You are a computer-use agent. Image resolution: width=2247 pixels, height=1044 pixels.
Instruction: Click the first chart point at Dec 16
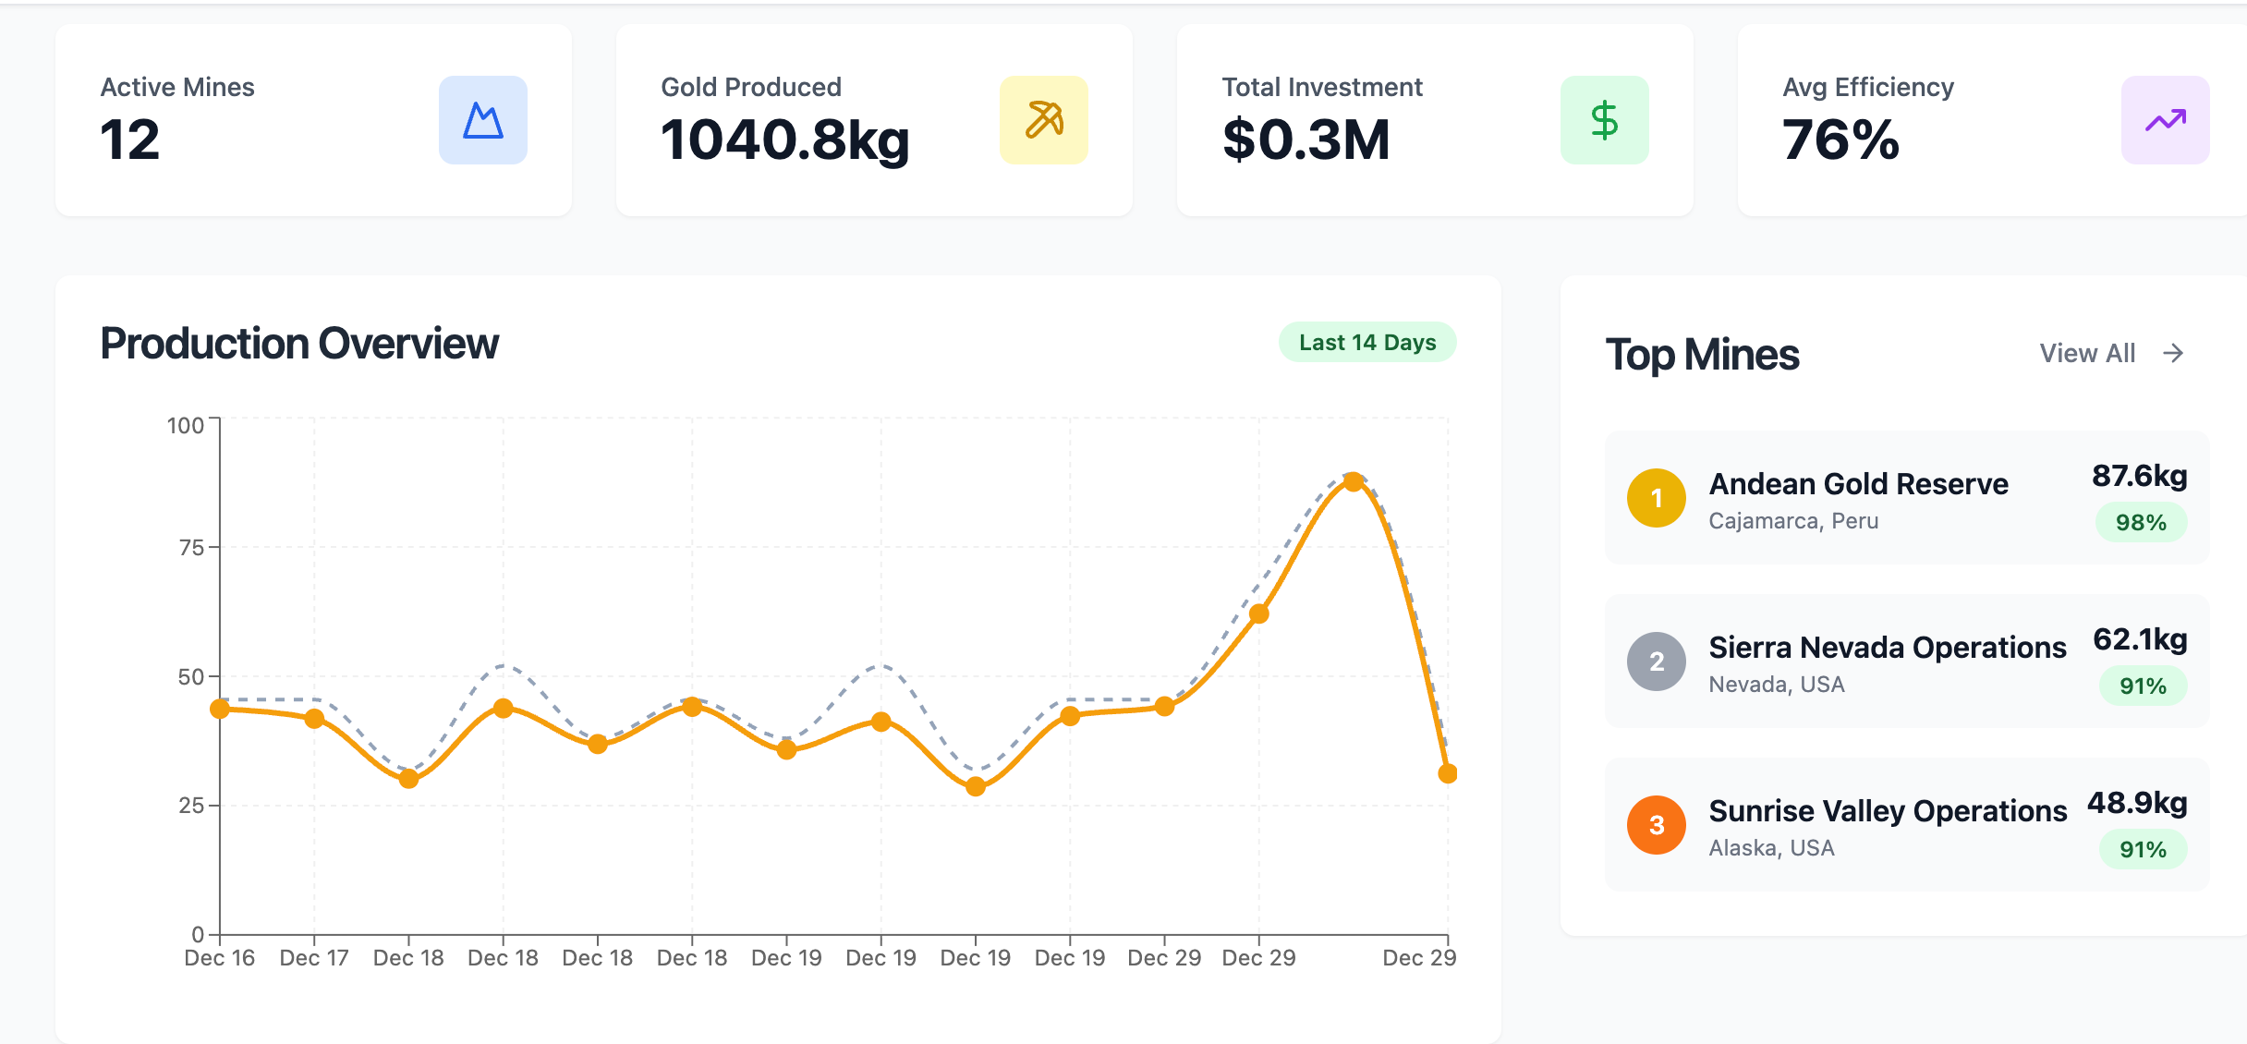(x=220, y=709)
